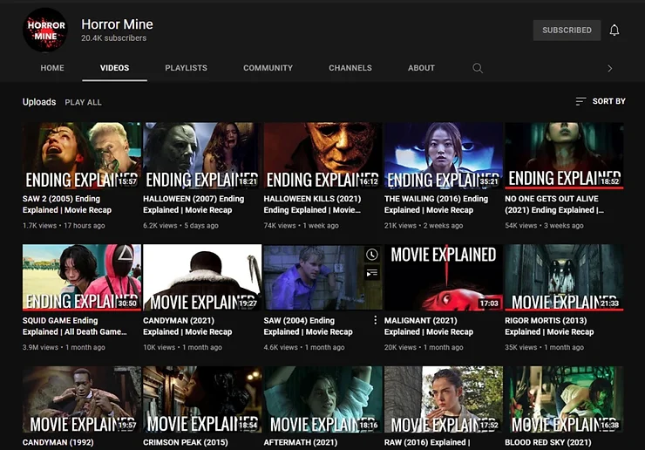Switch to the Home tab

[x=52, y=68]
